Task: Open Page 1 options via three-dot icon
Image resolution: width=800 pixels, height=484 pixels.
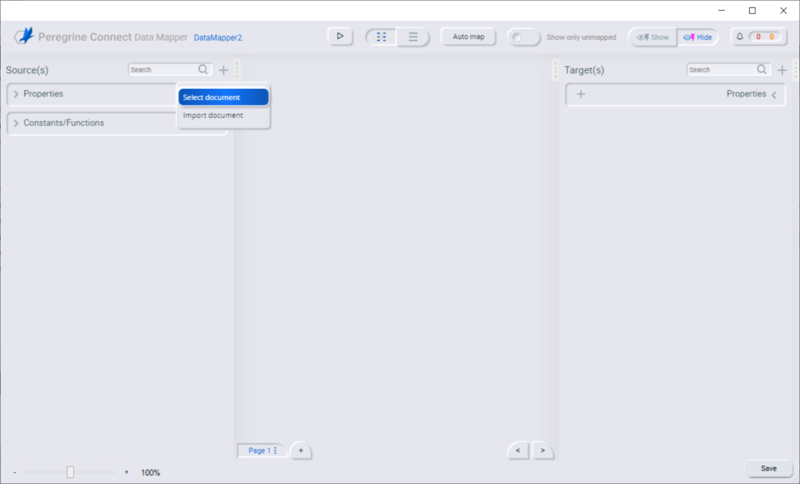Action: click(x=274, y=450)
